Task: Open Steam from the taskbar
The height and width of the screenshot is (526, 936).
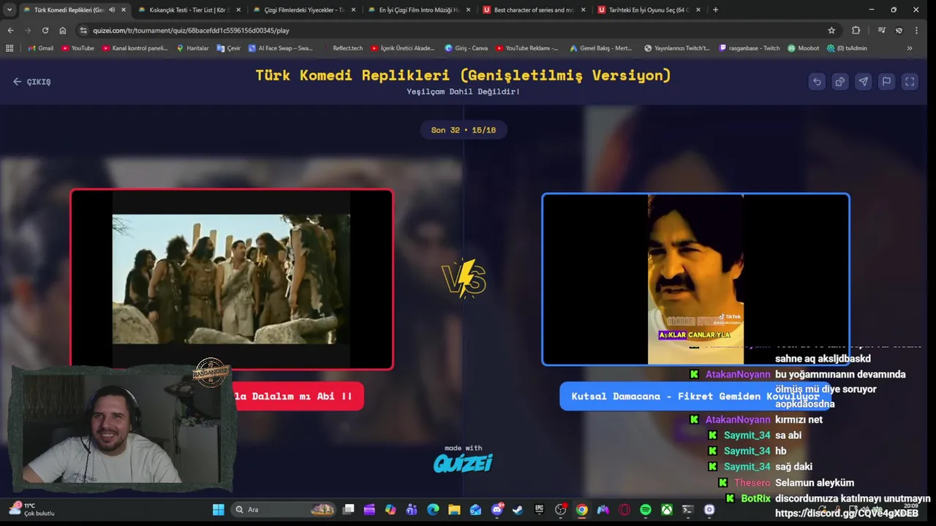Action: tap(518, 509)
